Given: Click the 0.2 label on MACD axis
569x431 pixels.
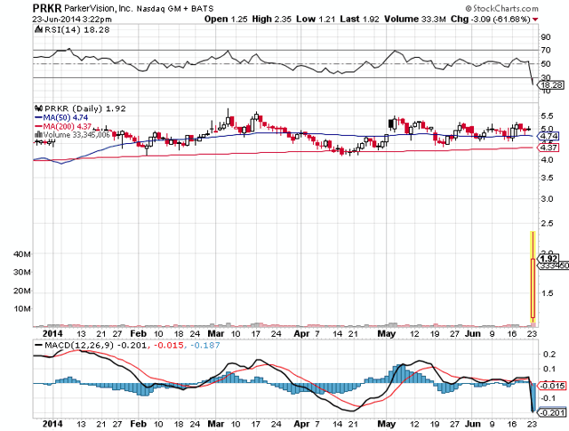Looking at the screenshot, I should pyautogui.click(x=550, y=355).
